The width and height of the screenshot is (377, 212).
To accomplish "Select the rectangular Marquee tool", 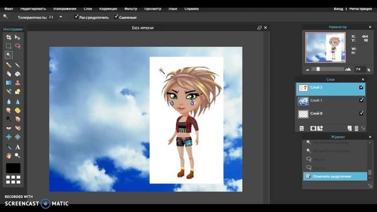I will 9,46.
